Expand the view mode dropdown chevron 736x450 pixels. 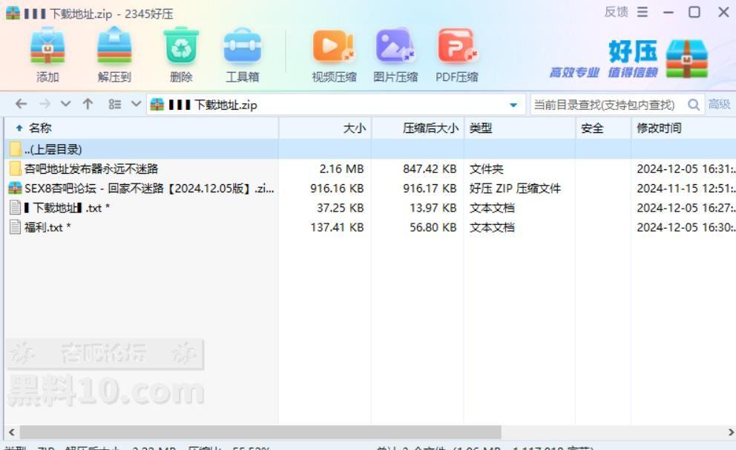click(x=136, y=104)
